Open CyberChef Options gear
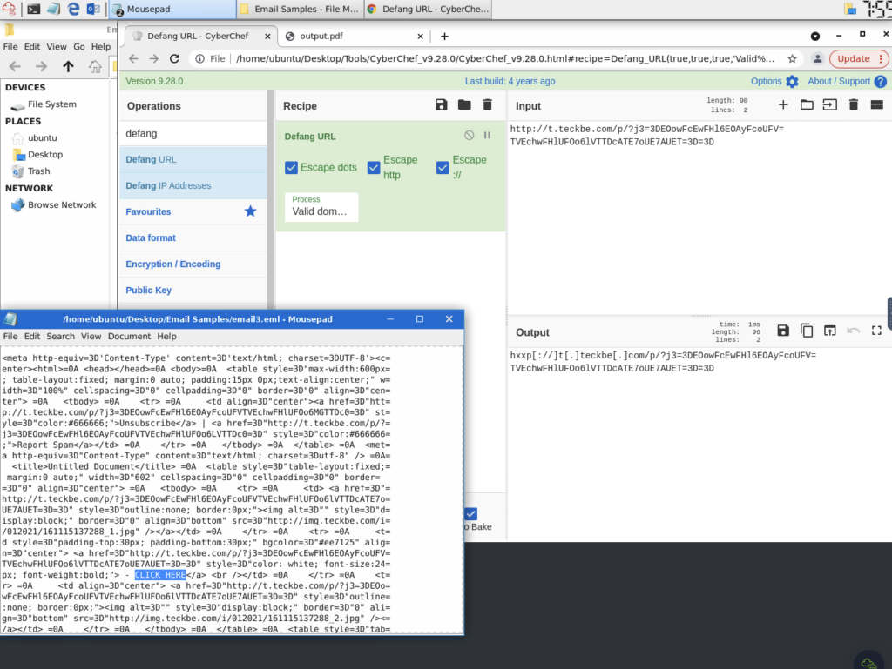892x669 pixels. pyautogui.click(x=792, y=81)
